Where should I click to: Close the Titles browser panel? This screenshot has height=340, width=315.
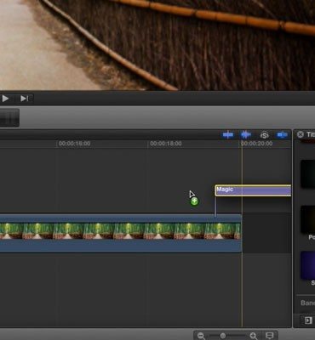tap(301, 134)
